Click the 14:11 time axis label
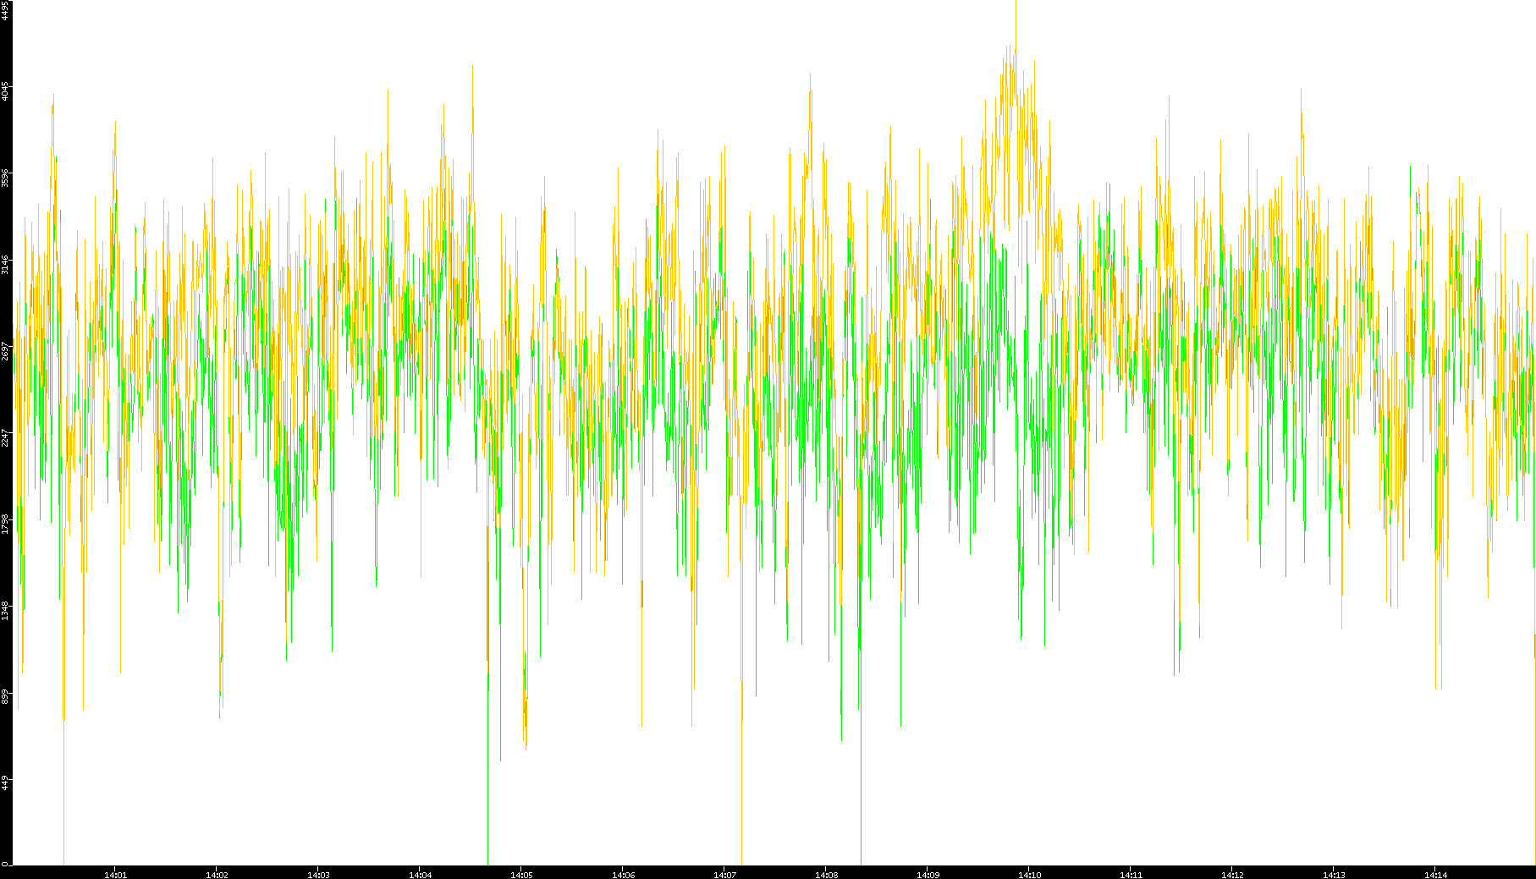Screen dimensions: 1536x879 (1131, 875)
